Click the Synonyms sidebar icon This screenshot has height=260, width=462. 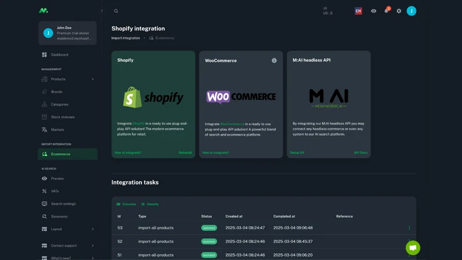tap(44, 216)
